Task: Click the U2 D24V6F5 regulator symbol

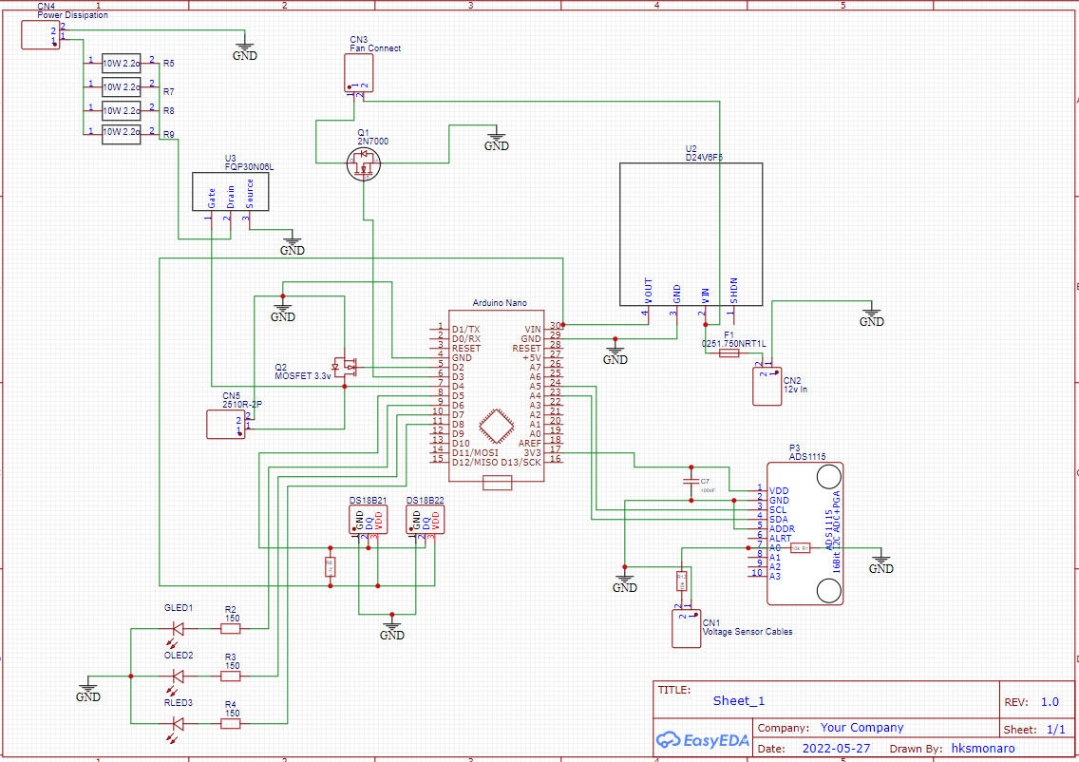Action: click(690, 233)
